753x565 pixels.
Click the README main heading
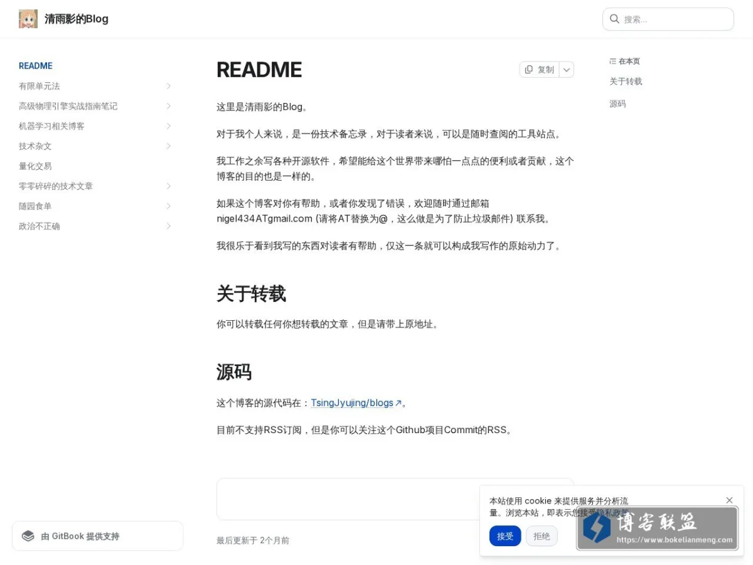click(x=259, y=70)
